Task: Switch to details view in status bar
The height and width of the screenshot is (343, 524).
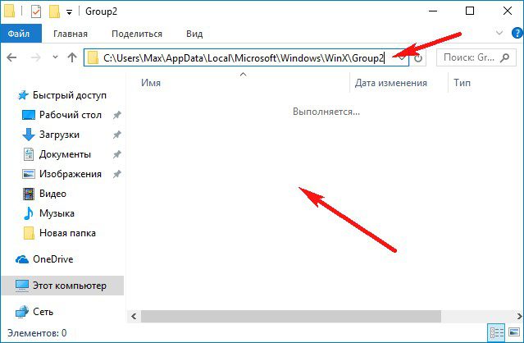Action: point(497,332)
